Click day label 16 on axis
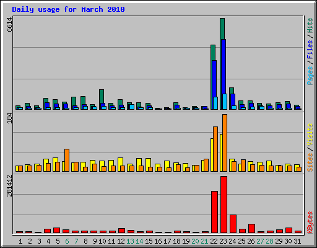The image size is (317, 248). [x=158, y=241]
